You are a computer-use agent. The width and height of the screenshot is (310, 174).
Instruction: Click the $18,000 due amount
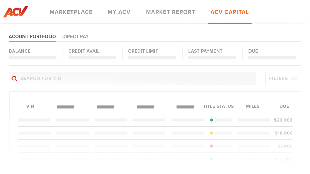click(283, 133)
